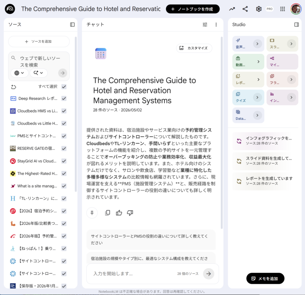This screenshot has width=305, height=295.
Task: Expand フラッシュカード tile chevron
Action: click(291, 79)
